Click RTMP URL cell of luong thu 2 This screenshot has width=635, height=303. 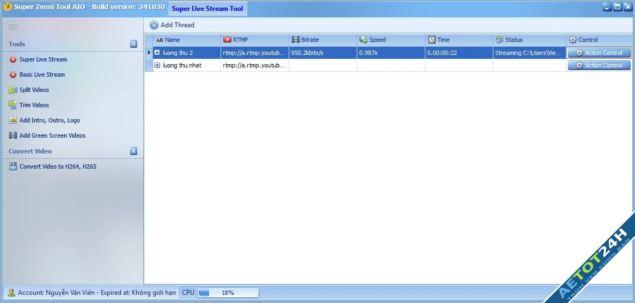pyautogui.click(x=255, y=53)
